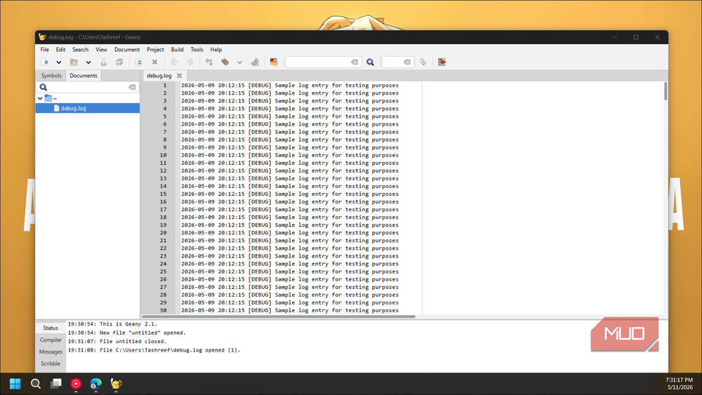Switch to the Status message tab
The height and width of the screenshot is (395, 702).
[51, 328]
